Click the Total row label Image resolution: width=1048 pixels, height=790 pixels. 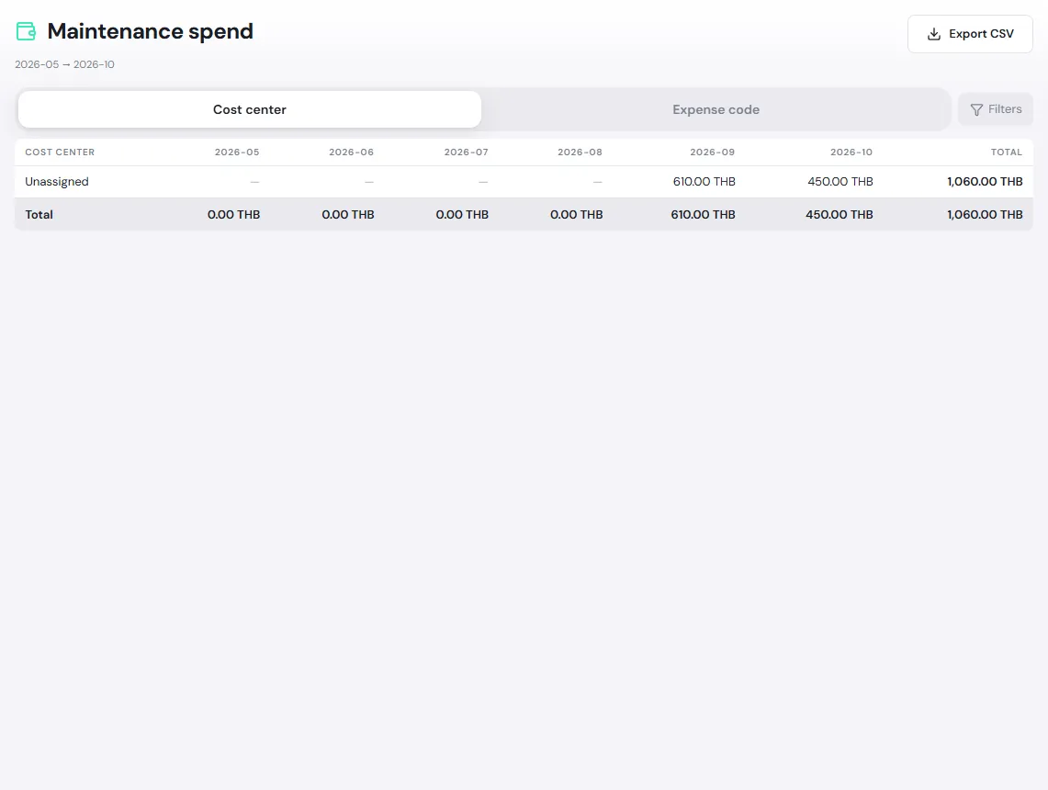[x=39, y=215]
